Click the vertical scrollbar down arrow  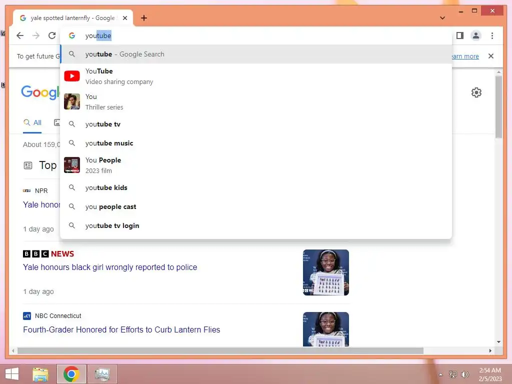(498, 342)
